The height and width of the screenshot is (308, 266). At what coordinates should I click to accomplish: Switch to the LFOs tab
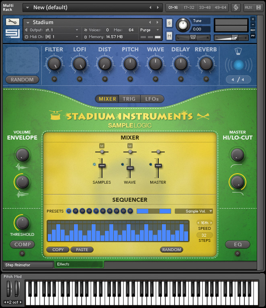pos(152,99)
